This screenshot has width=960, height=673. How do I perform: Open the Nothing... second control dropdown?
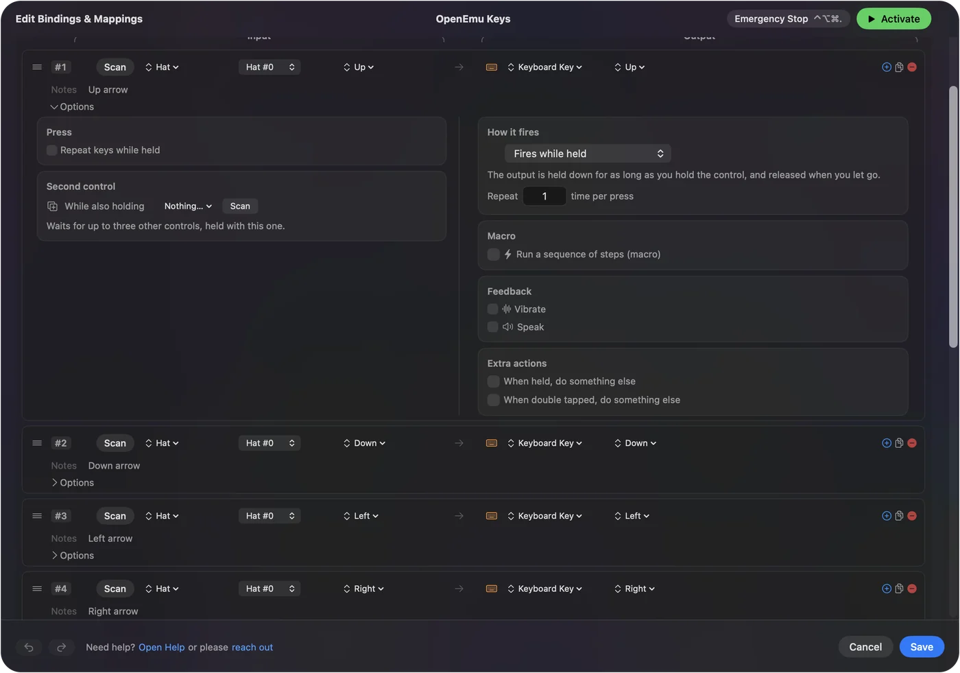[188, 206]
